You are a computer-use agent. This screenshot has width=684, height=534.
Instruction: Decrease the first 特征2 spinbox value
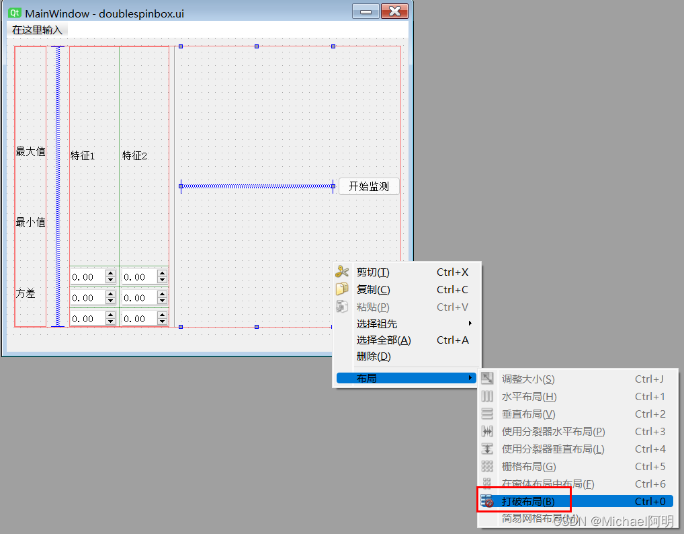(x=163, y=280)
